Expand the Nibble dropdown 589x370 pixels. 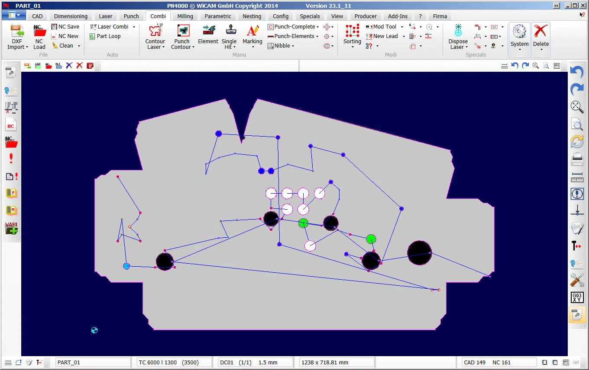coord(293,46)
